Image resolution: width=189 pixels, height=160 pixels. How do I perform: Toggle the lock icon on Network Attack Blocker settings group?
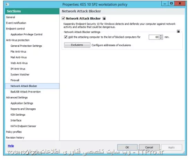pos(178,32)
